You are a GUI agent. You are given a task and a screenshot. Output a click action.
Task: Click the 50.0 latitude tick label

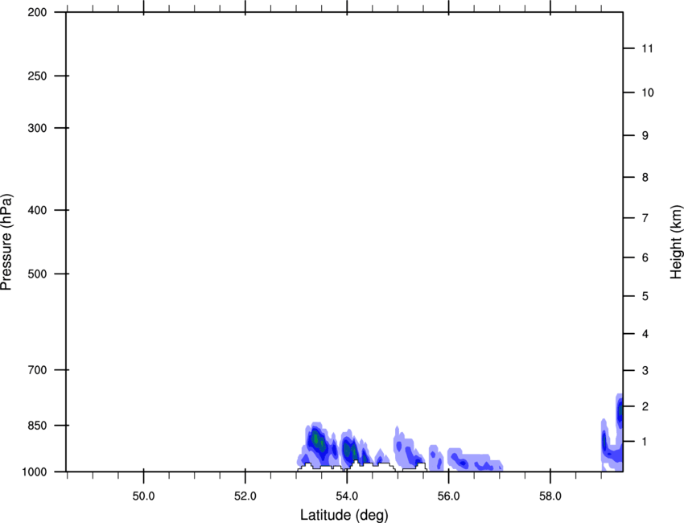(143, 493)
